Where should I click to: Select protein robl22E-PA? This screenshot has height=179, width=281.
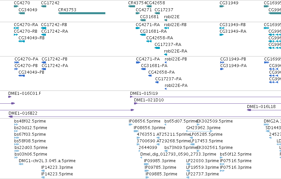click(165, 89)
